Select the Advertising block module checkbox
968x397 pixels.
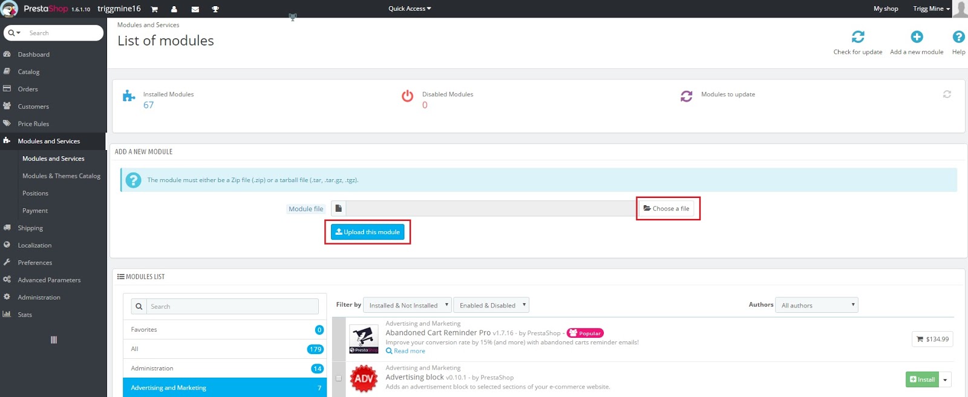pos(339,378)
